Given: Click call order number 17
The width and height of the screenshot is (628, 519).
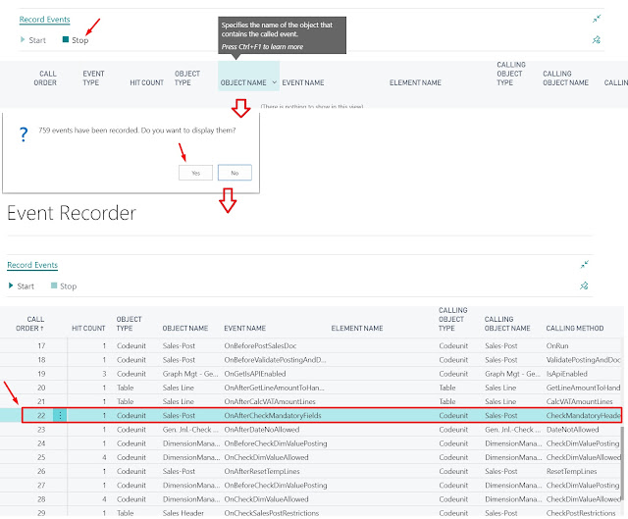Looking at the screenshot, I should click(41, 345).
